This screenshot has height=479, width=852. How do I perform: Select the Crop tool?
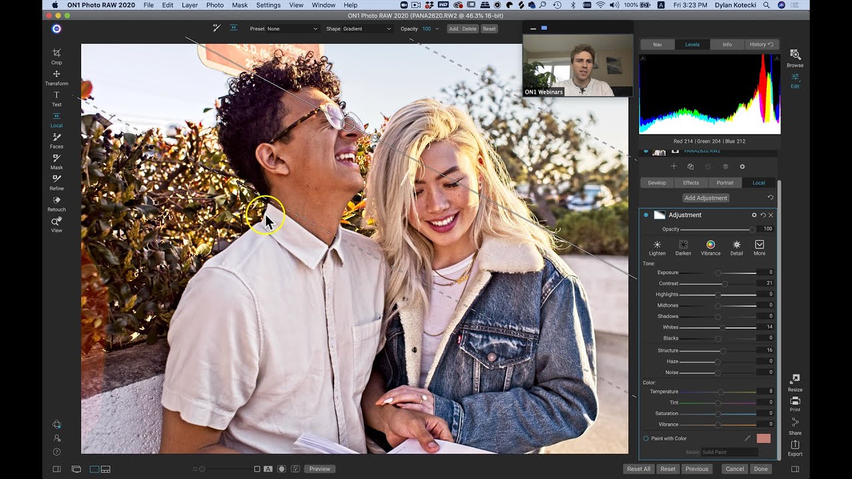(x=57, y=56)
